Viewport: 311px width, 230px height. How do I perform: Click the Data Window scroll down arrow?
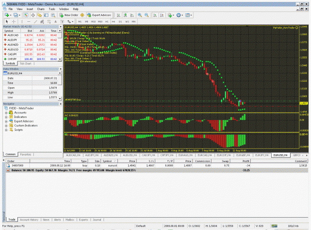(60, 98)
